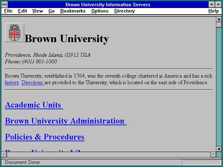The width and height of the screenshot is (223, 167).
Task: Open the Bookmarks menu
Action: (x=73, y=11)
